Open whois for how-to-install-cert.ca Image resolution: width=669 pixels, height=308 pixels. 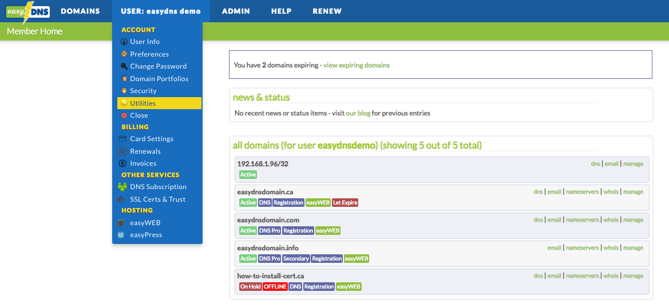(611, 275)
